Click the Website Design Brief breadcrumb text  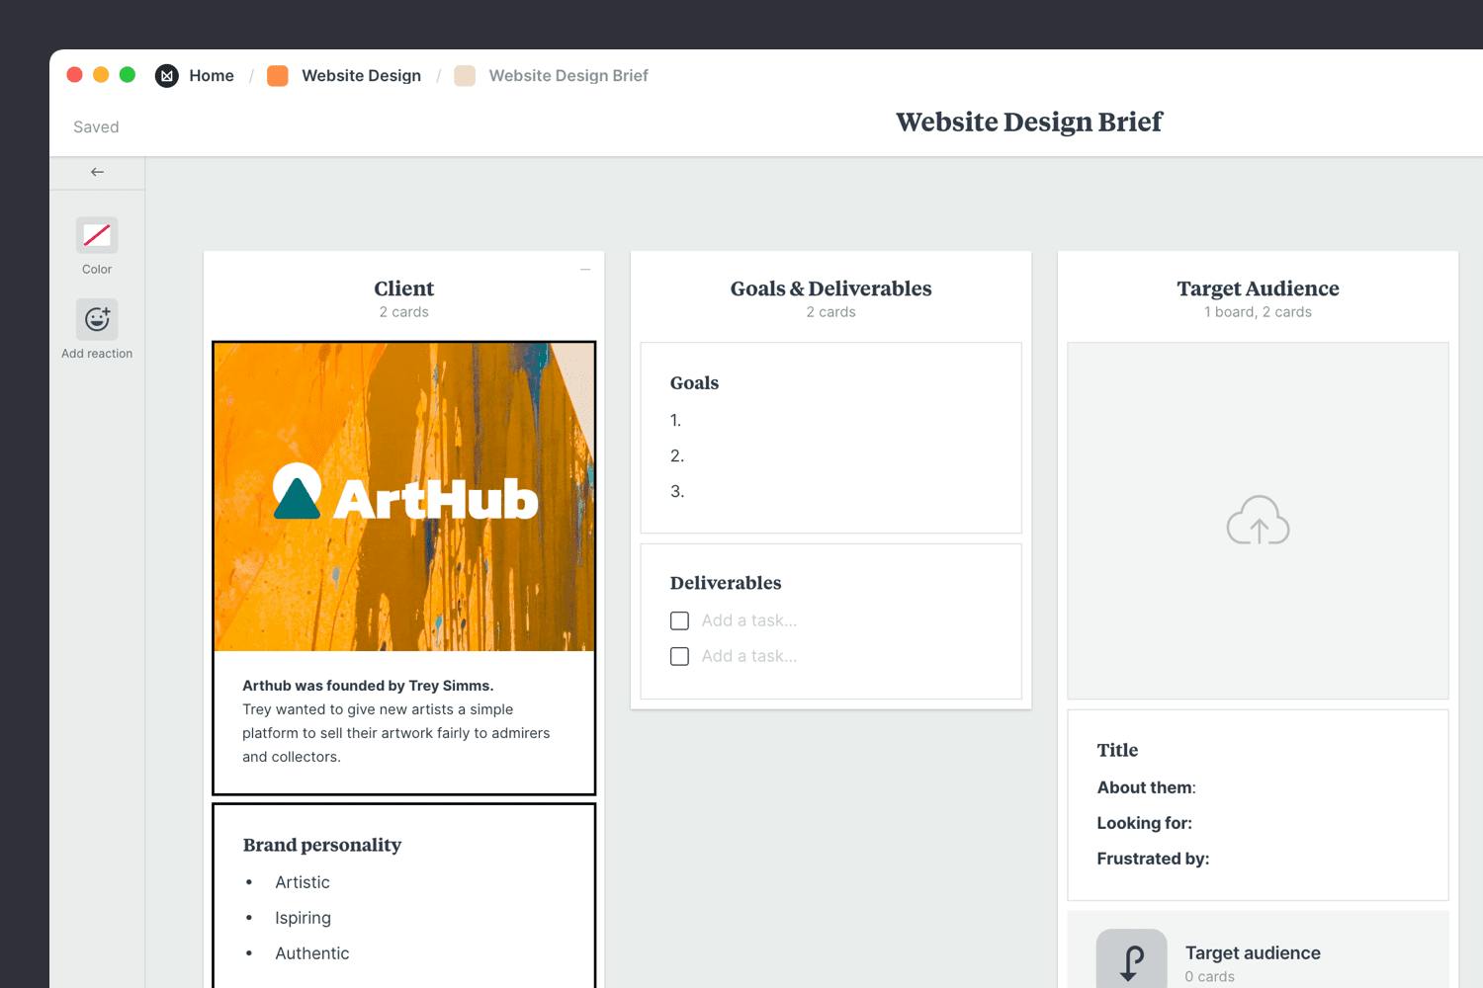click(x=568, y=75)
